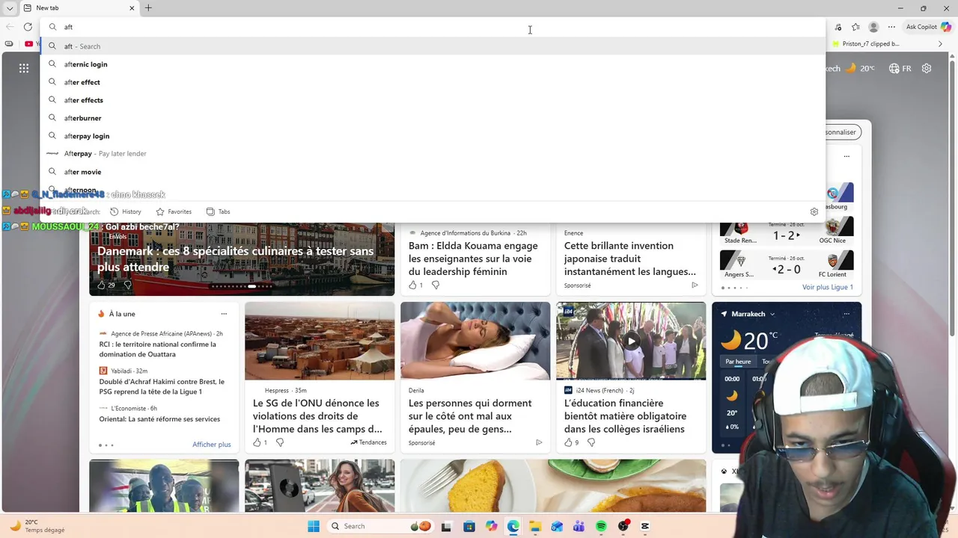Close the 'New tab' browser tab
This screenshot has height=538, width=958.
click(x=132, y=8)
